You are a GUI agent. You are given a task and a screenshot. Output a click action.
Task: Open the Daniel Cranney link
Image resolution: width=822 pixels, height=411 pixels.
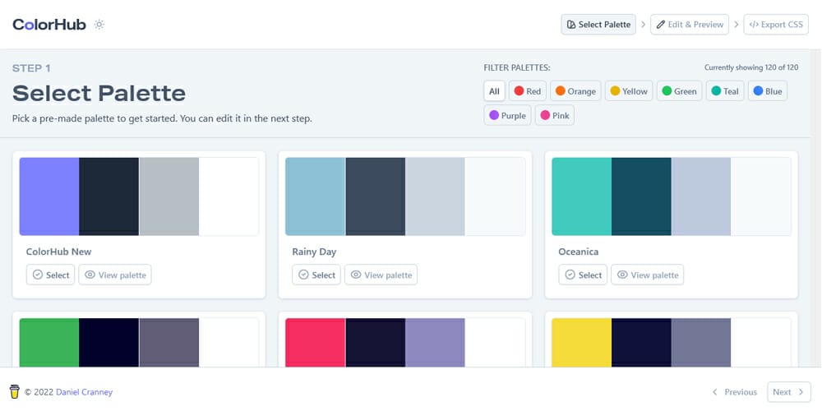point(84,392)
